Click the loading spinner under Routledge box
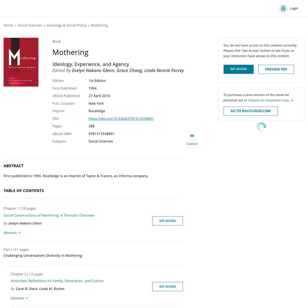 (x=261, y=127)
